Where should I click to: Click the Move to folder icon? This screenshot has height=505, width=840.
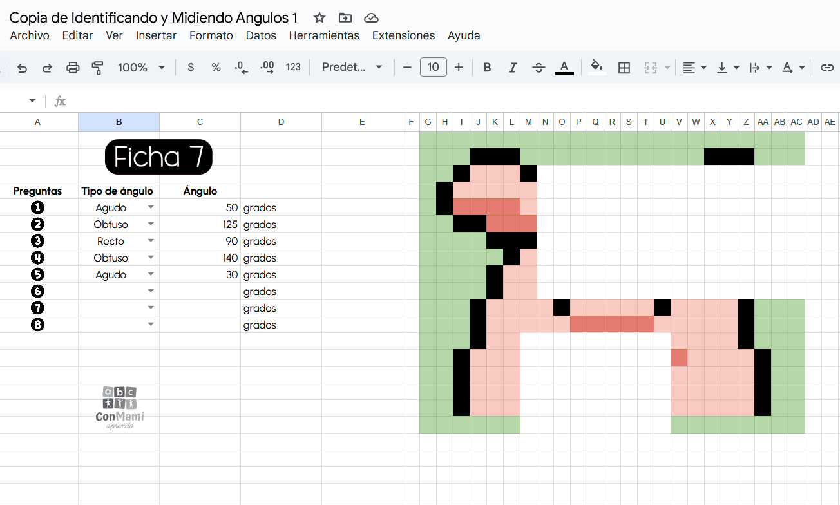(x=345, y=17)
